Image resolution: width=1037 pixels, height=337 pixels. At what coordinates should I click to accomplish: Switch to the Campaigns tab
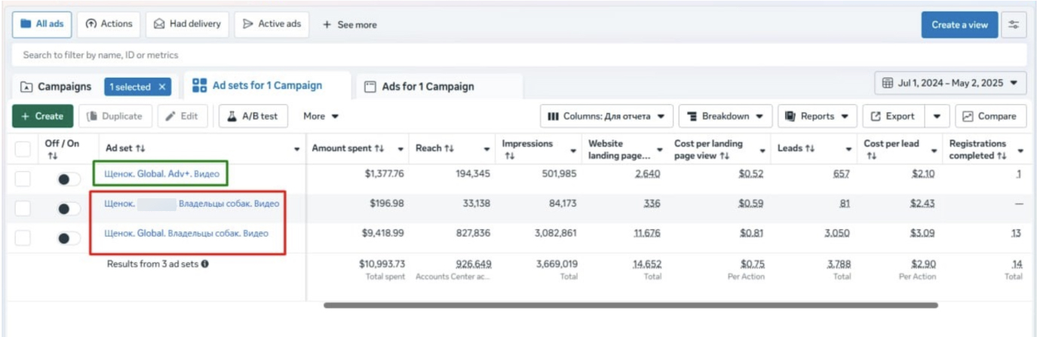(x=56, y=87)
